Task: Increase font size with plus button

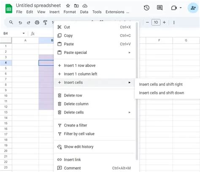Action: point(164,22)
